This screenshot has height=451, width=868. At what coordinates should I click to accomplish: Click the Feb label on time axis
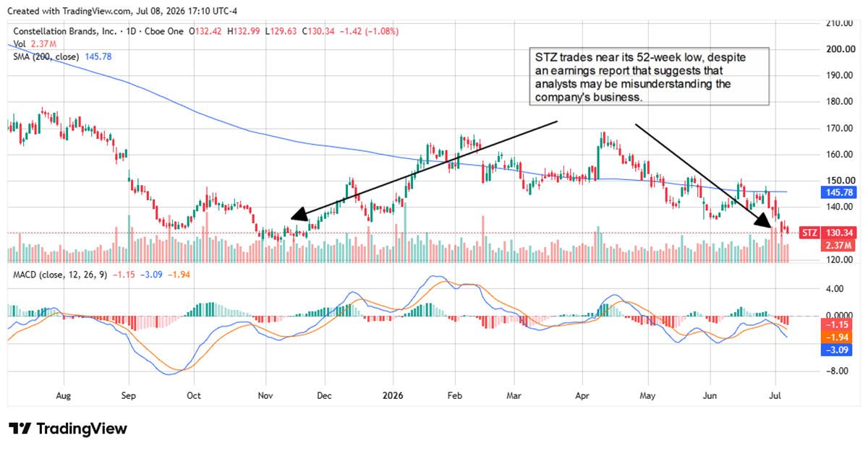click(454, 396)
